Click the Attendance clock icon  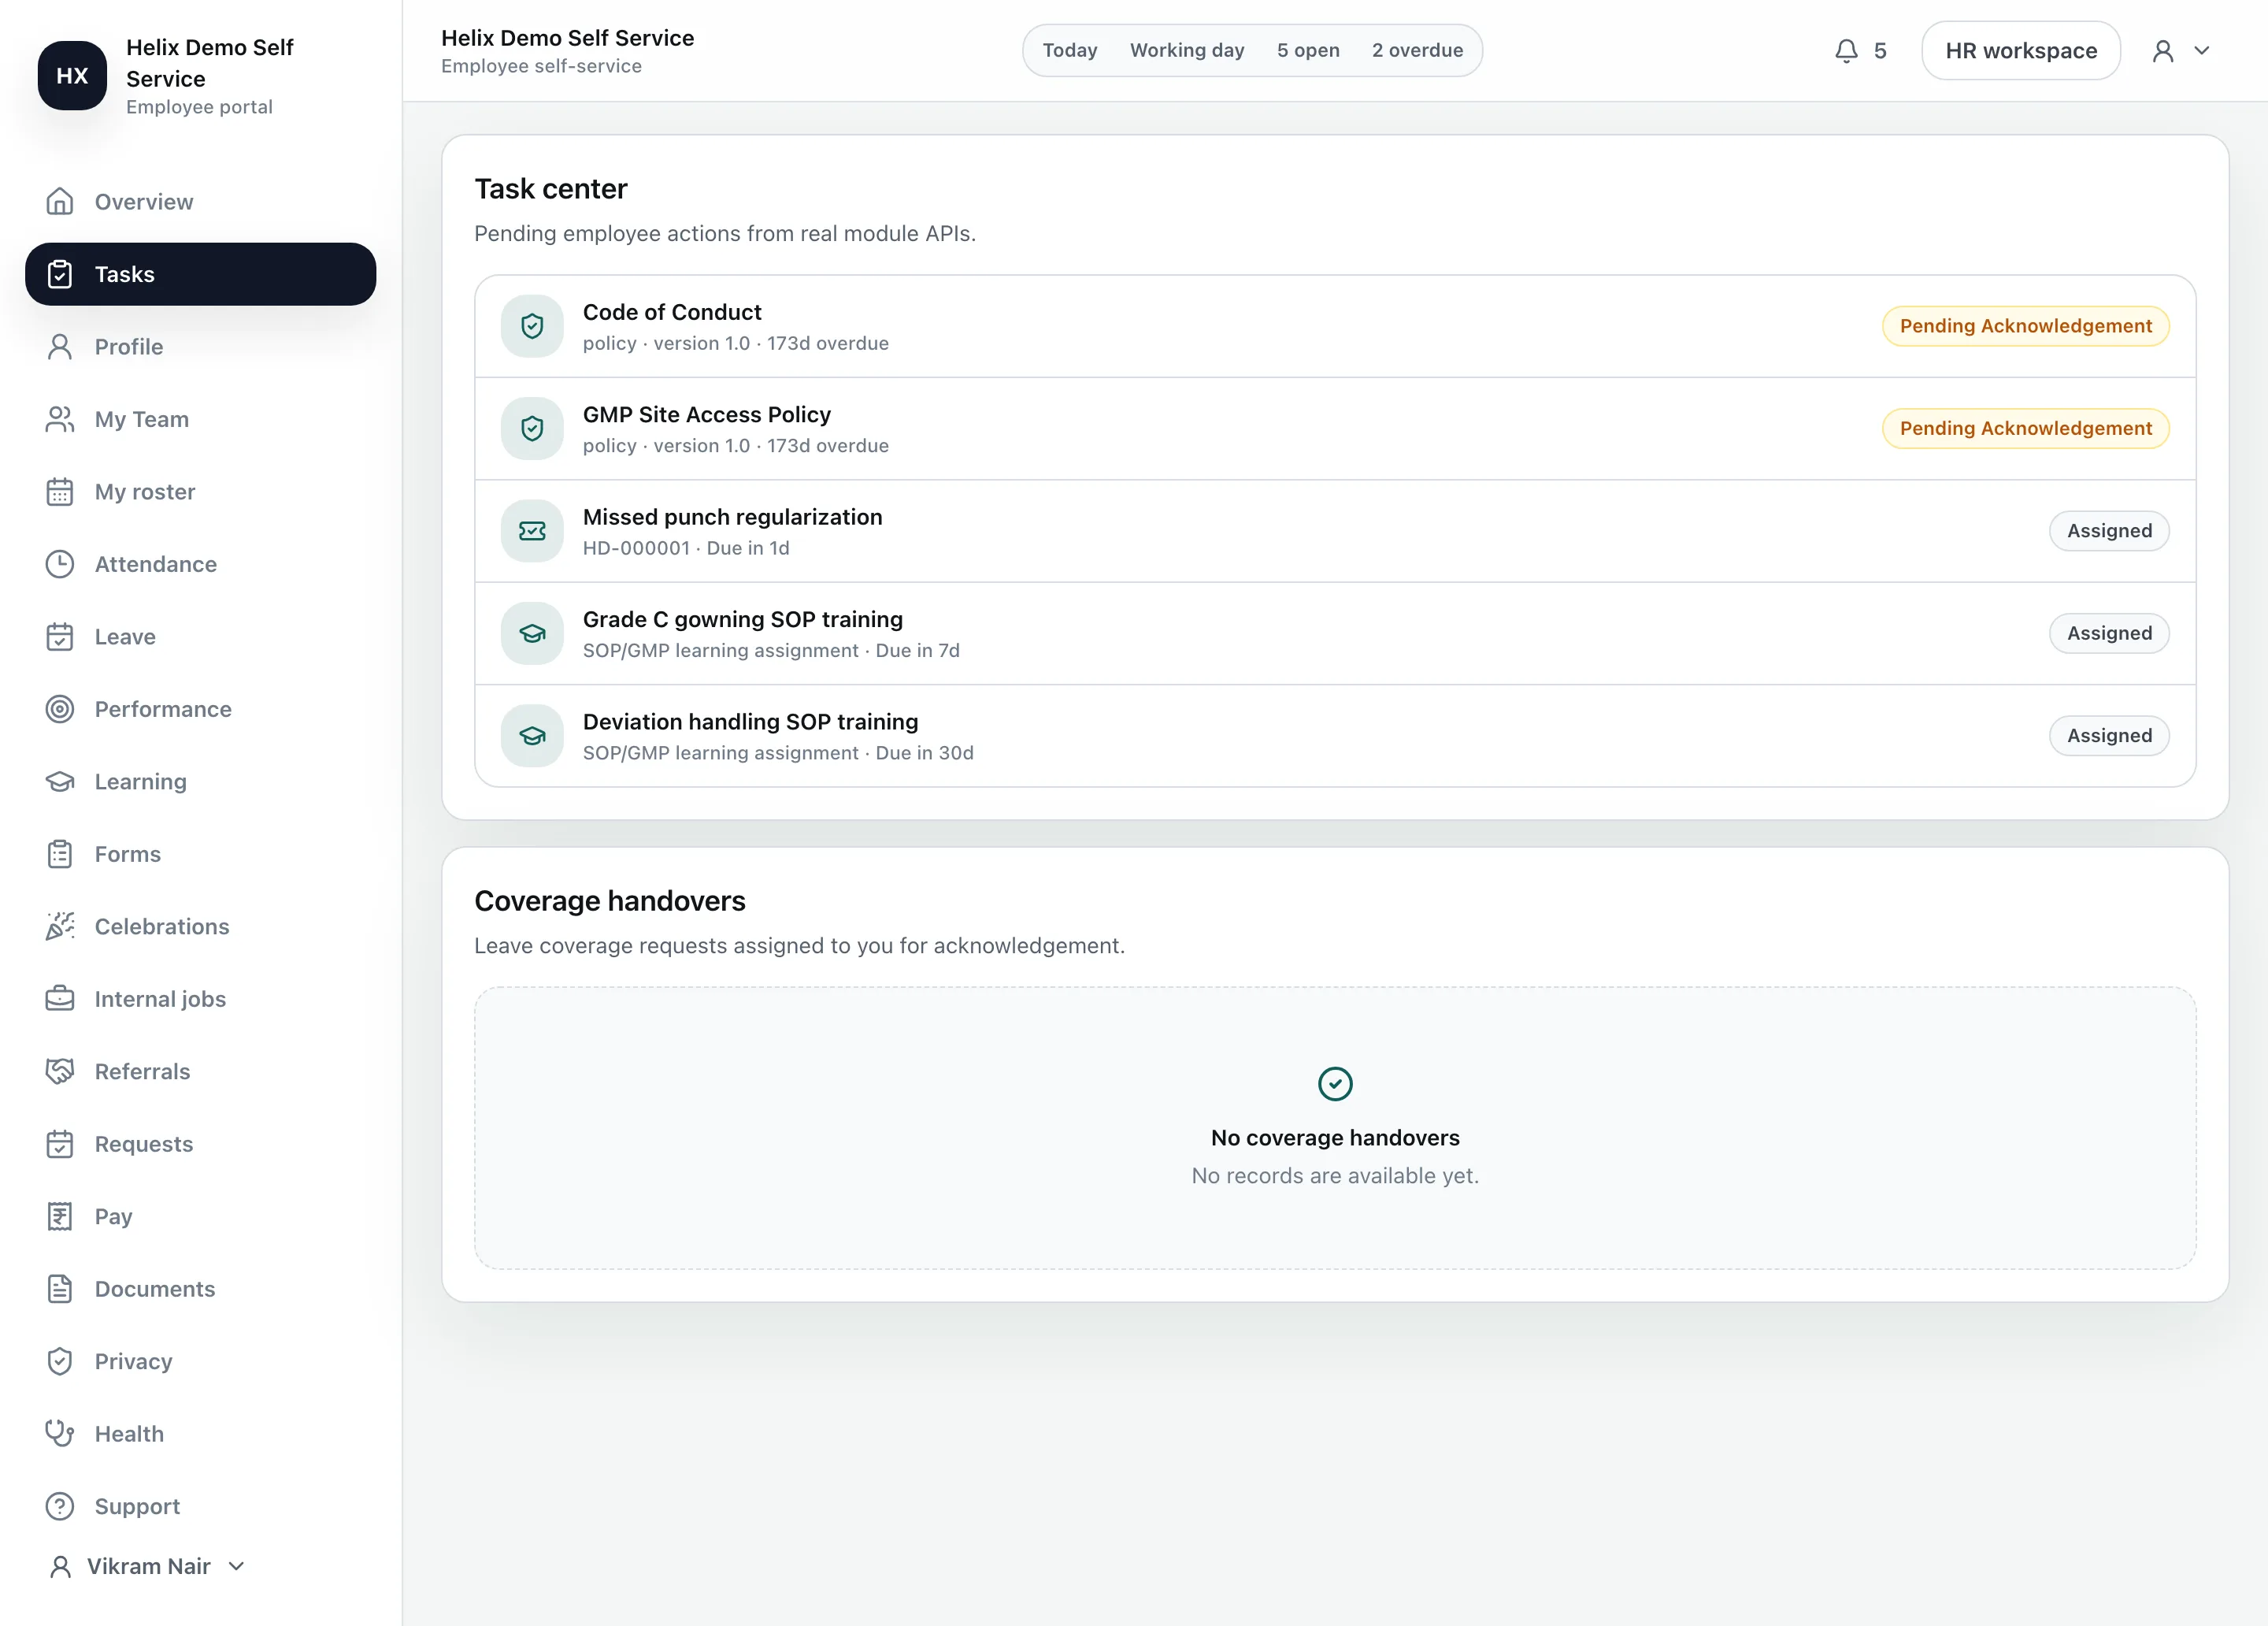pyautogui.click(x=60, y=564)
